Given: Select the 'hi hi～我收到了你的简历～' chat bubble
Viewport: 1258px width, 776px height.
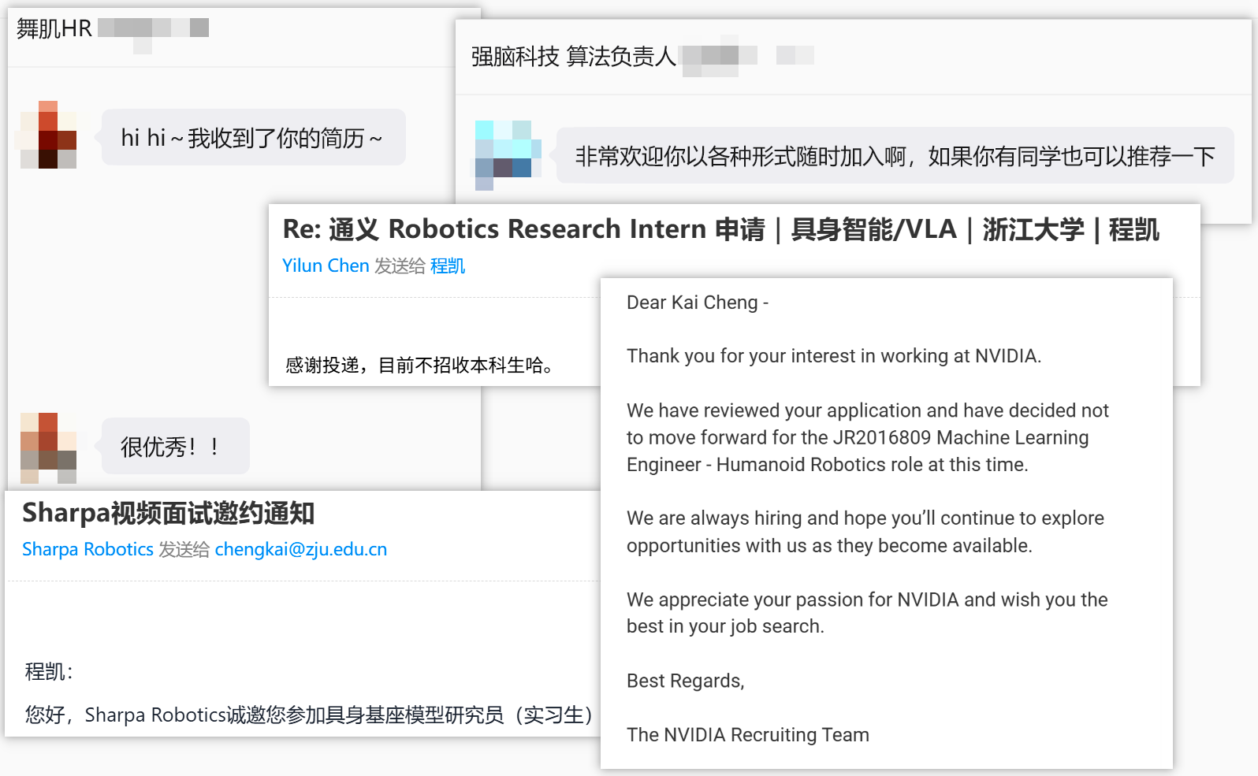Looking at the screenshot, I should 253,138.
